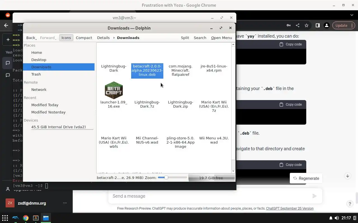Image resolution: width=358 pixels, height=223 pixels.
Task: Click the file manager window icon in taskbar
Action: [46, 218]
